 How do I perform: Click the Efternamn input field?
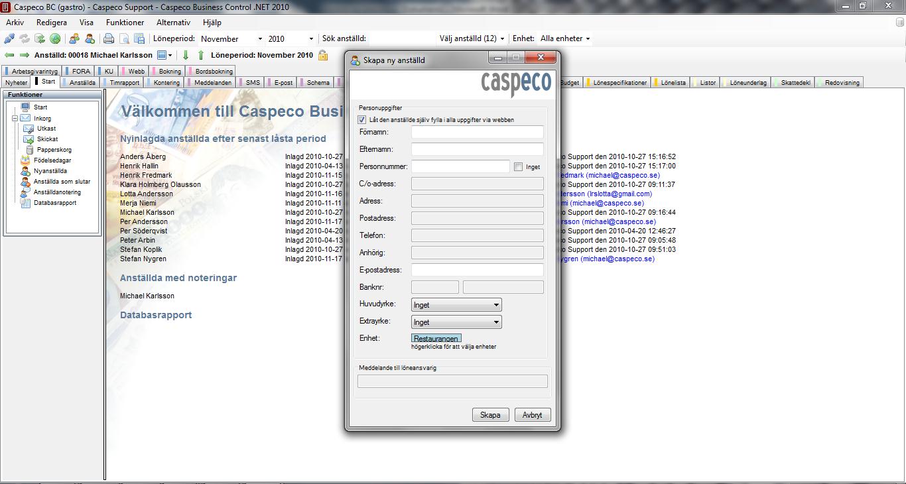tap(478, 149)
